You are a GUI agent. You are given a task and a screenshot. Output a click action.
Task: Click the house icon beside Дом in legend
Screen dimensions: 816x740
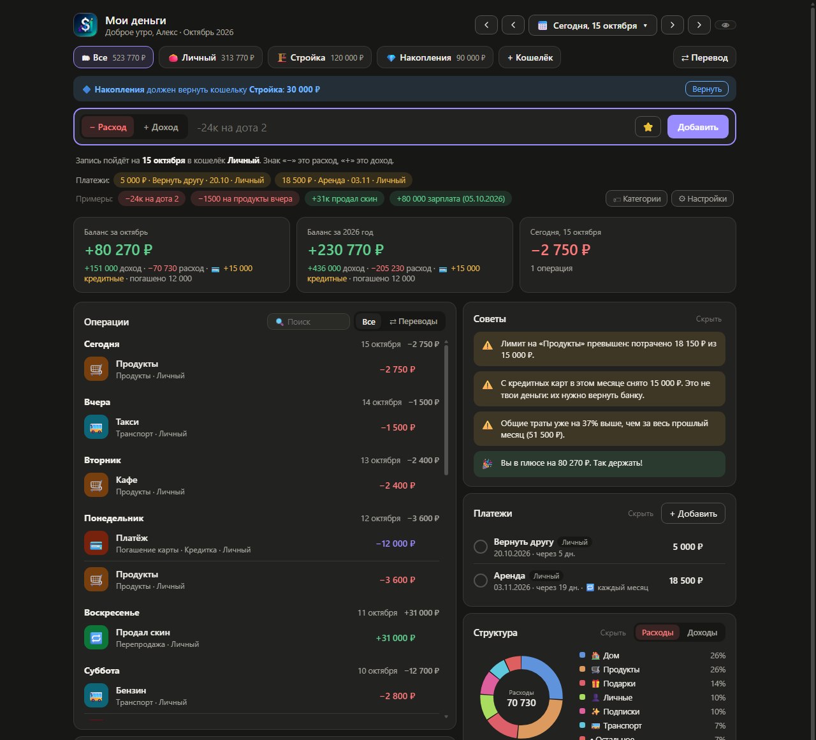coord(595,656)
